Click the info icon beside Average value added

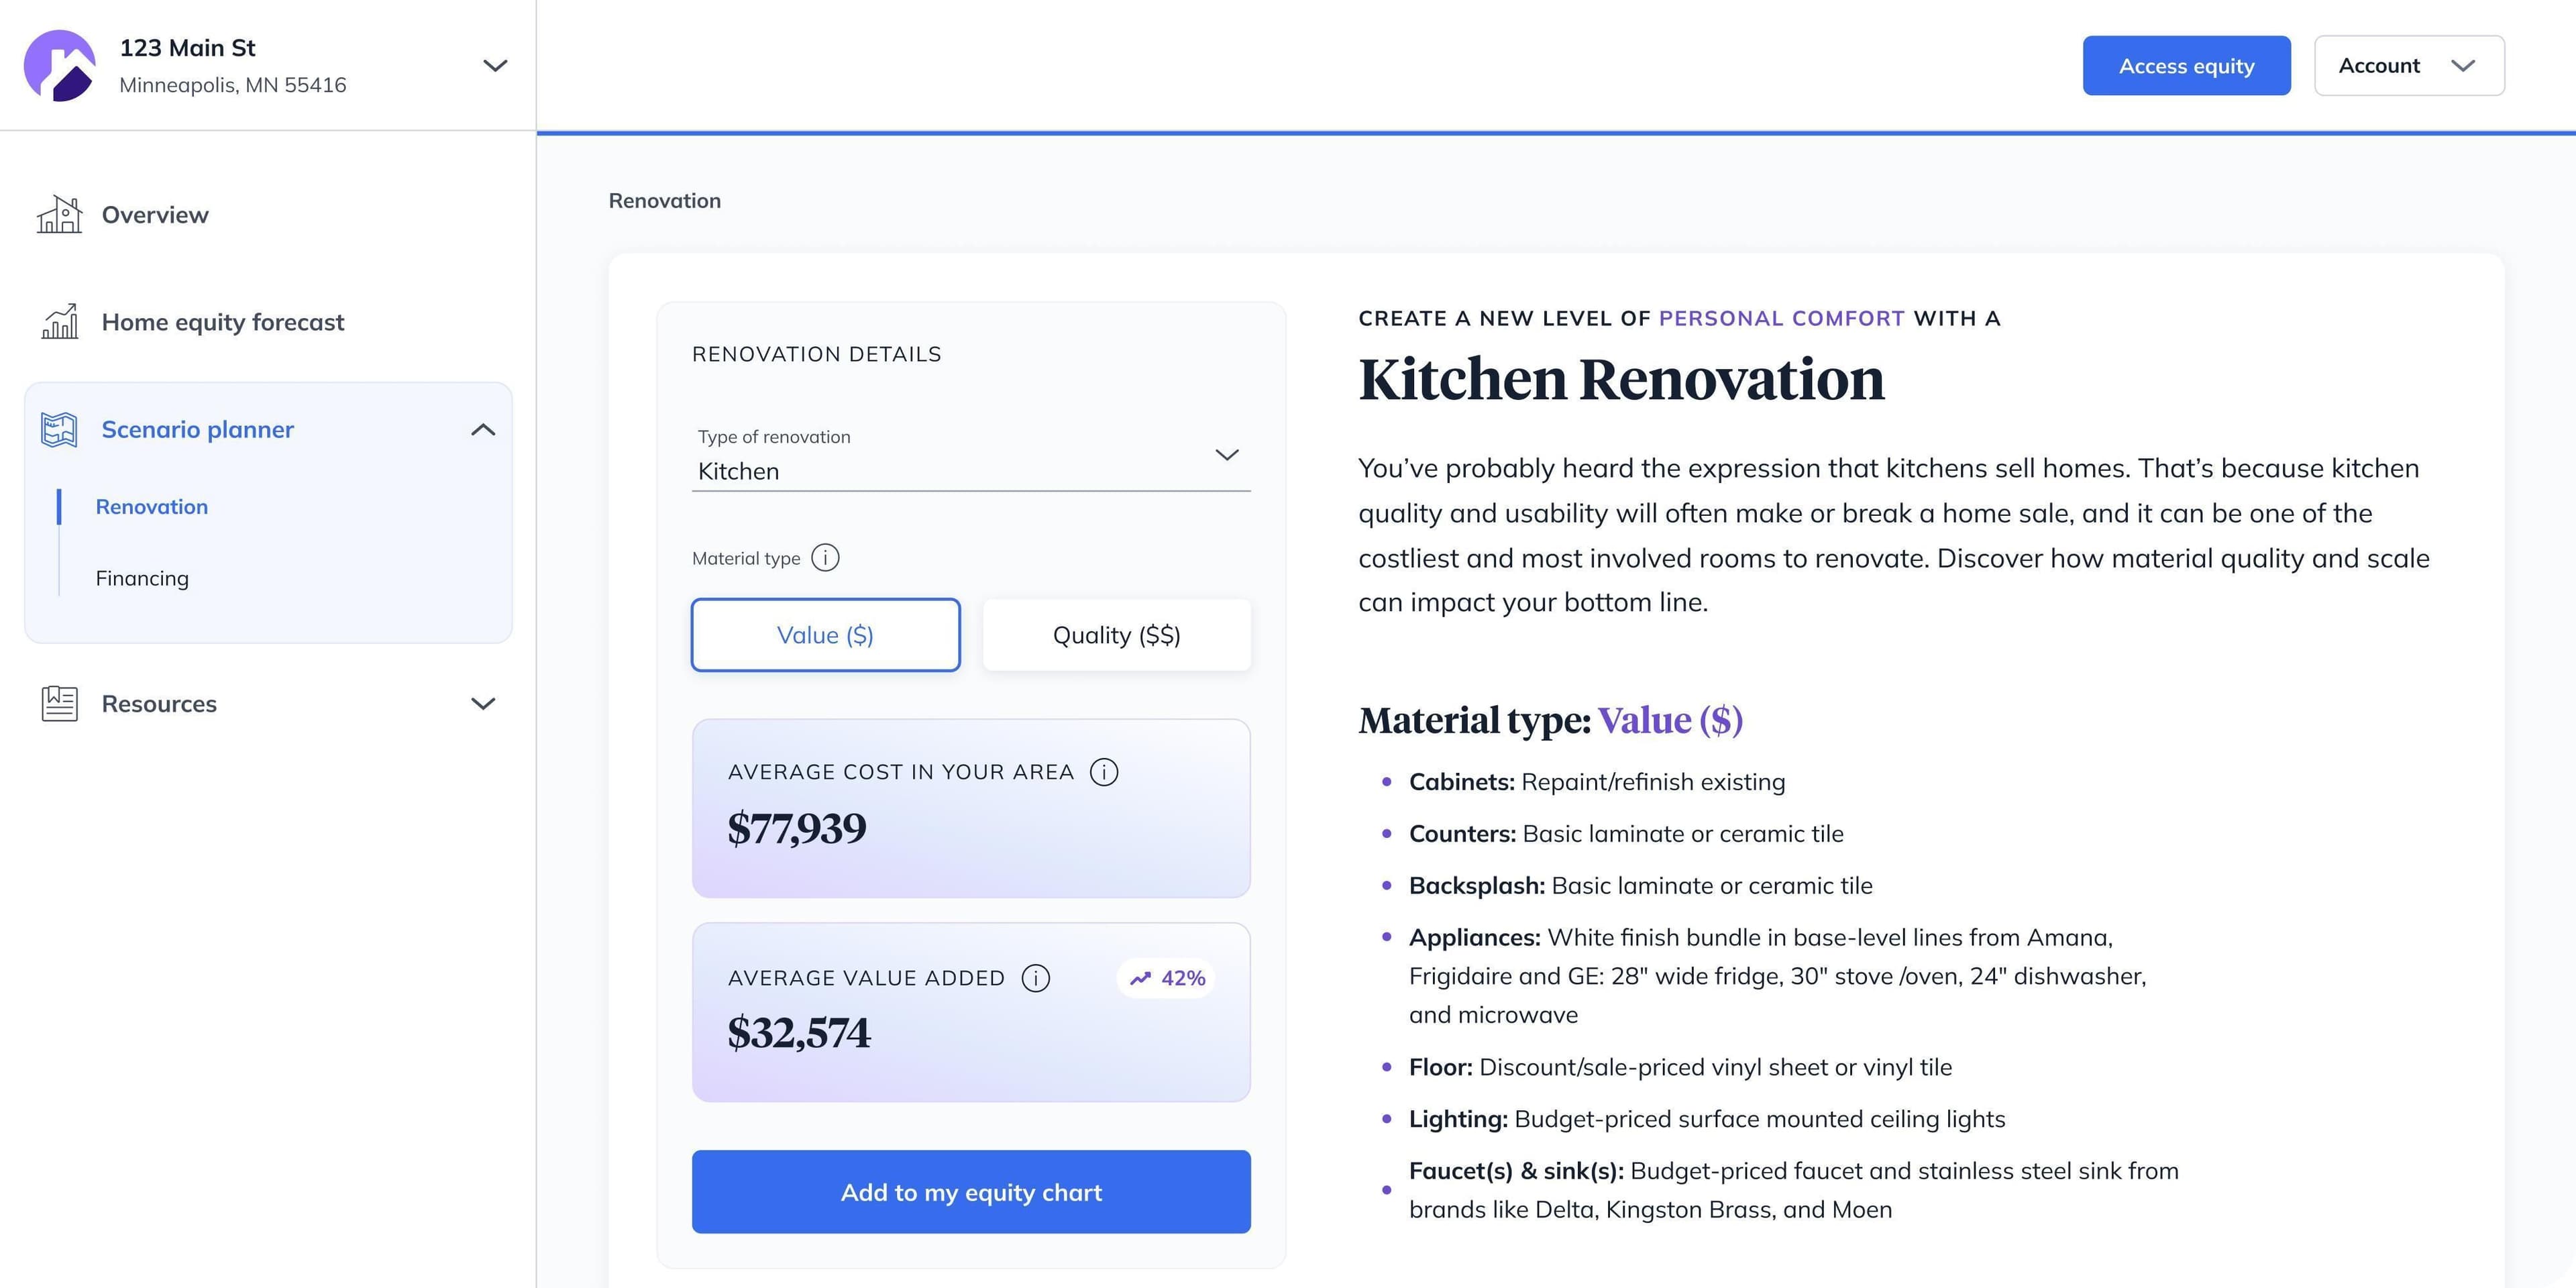(1036, 978)
